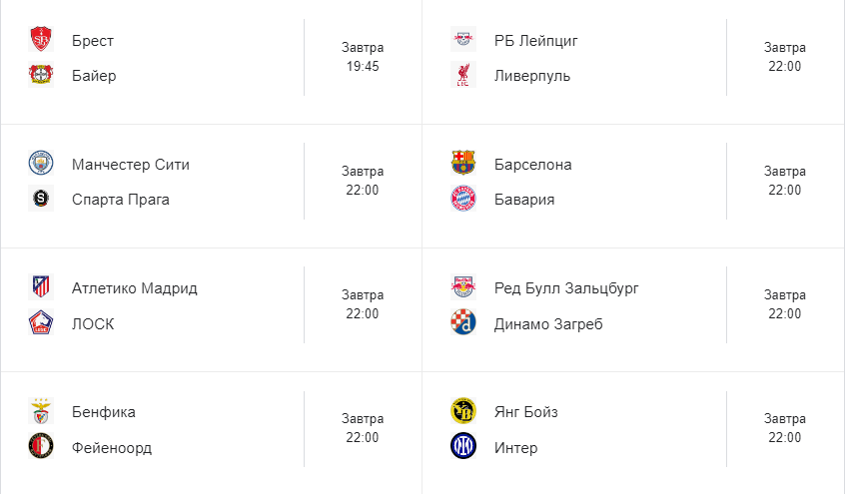Click the Bayer Leverkusen logo
This screenshot has height=494, width=845.
tap(41, 75)
